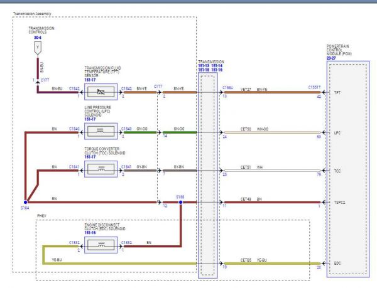This screenshot has height=288, width=377.
Task: Click the TFT sensor thermistor symbol
Action: tap(101, 92)
